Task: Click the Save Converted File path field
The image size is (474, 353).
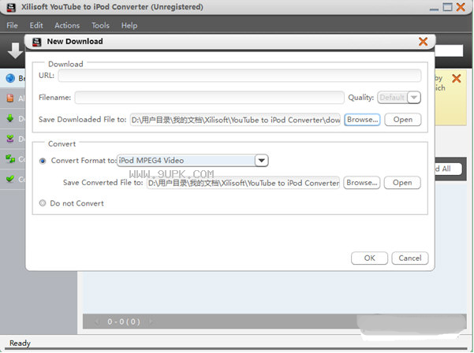Action: (x=243, y=183)
